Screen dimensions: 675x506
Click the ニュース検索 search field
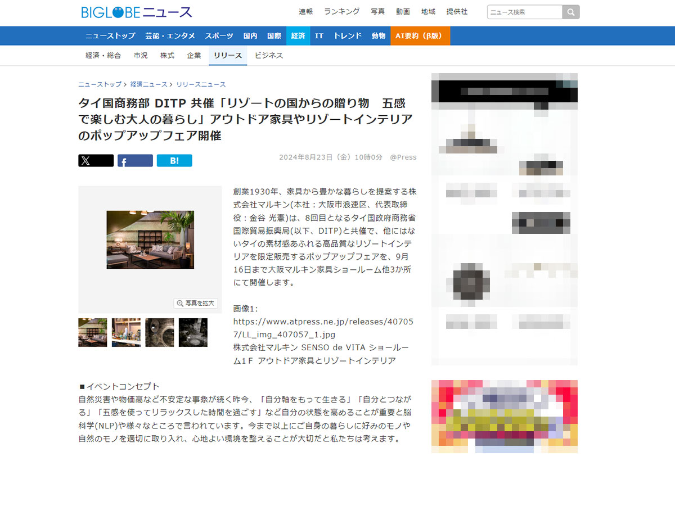click(525, 12)
